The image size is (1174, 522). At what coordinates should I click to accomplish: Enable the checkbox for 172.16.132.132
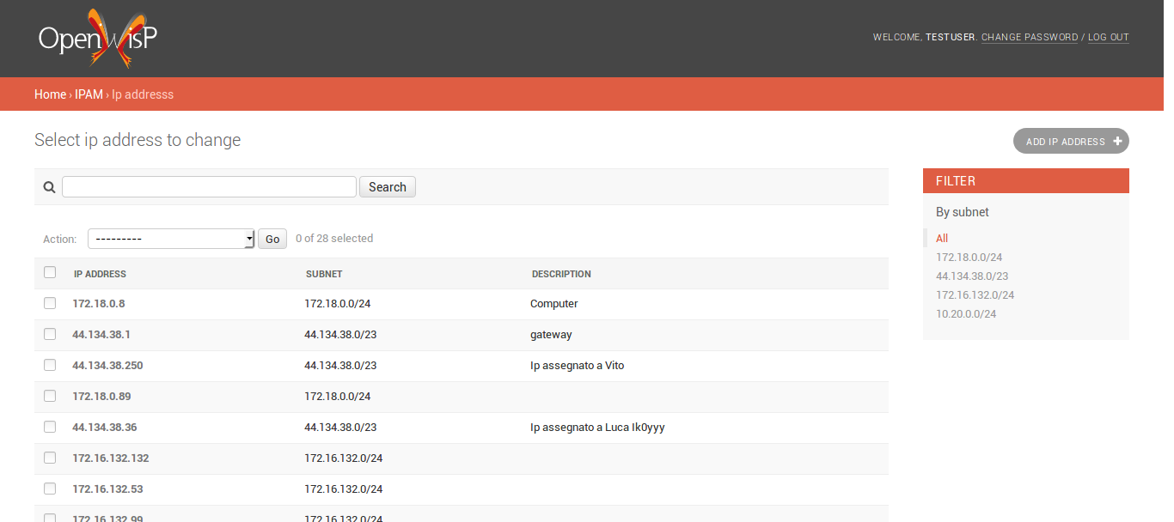(x=50, y=458)
